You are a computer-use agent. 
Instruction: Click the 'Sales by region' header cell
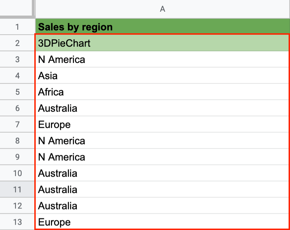coord(163,27)
